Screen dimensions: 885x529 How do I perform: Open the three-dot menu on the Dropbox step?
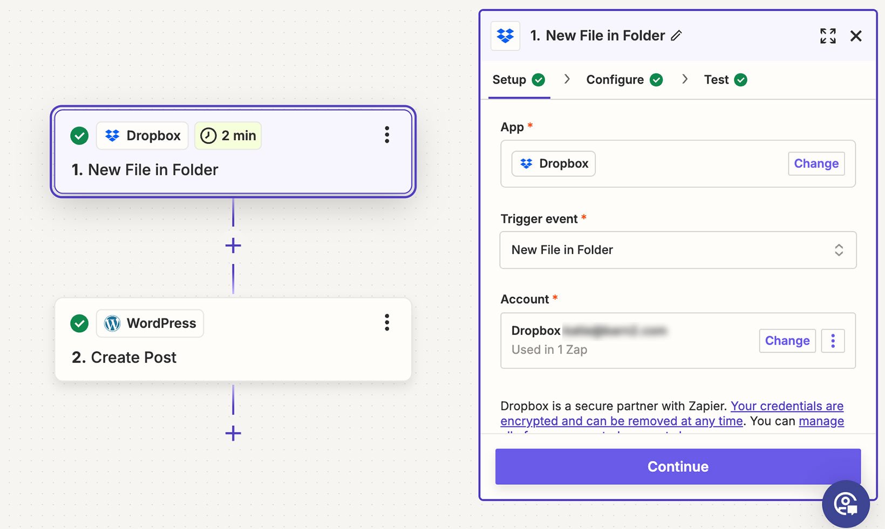pos(386,135)
